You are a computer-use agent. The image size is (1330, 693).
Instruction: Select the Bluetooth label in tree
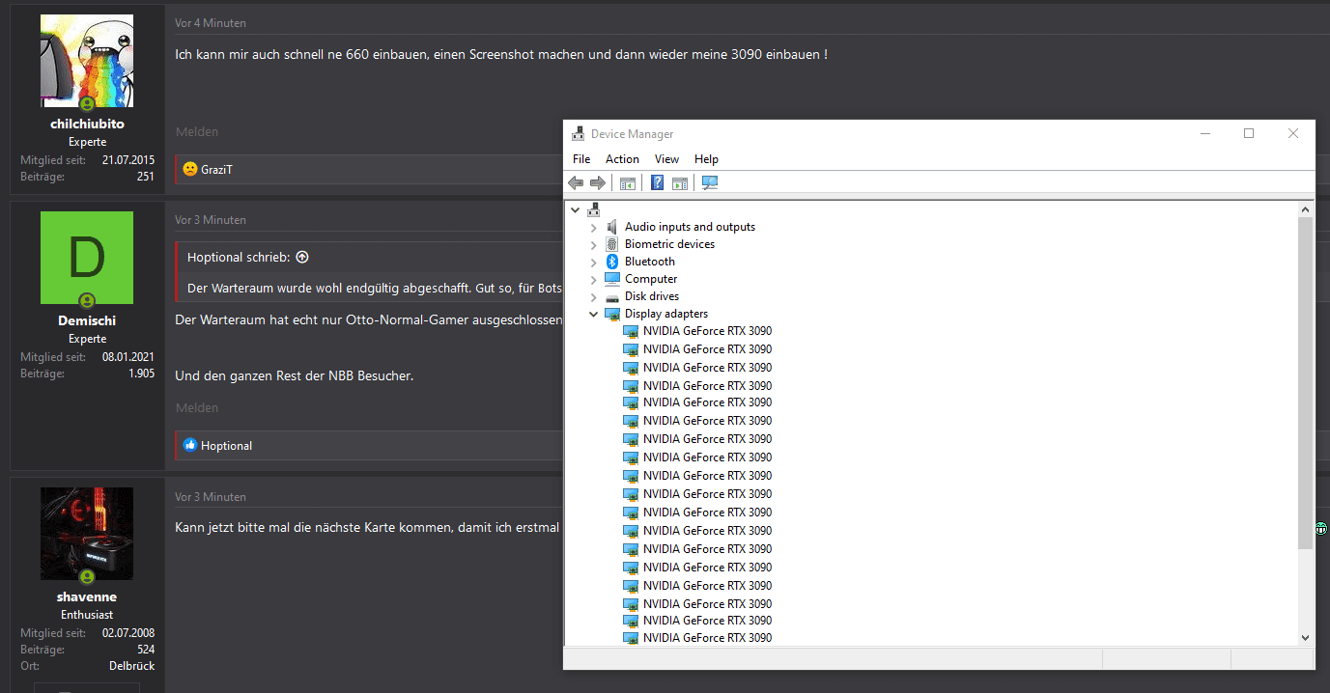tap(650, 262)
